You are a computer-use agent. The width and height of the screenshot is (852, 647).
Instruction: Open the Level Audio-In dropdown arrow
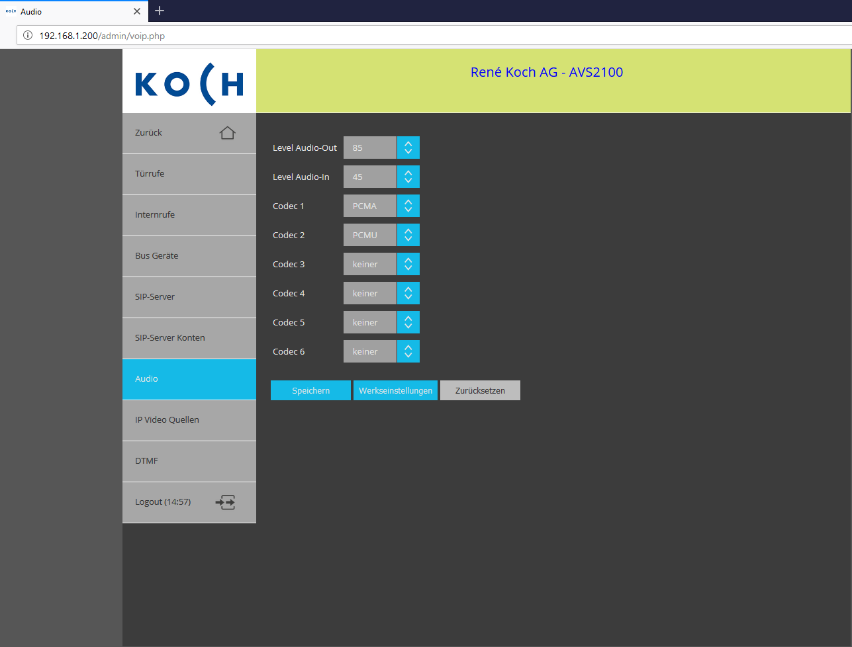(x=408, y=177)
